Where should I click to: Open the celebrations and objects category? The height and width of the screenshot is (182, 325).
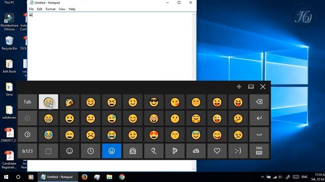point(154,151)
